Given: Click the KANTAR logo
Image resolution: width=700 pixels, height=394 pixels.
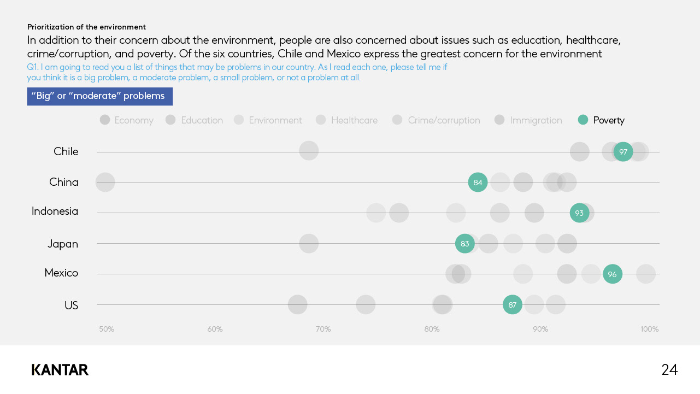Looking at the screenshot, I should coord(60,370).
